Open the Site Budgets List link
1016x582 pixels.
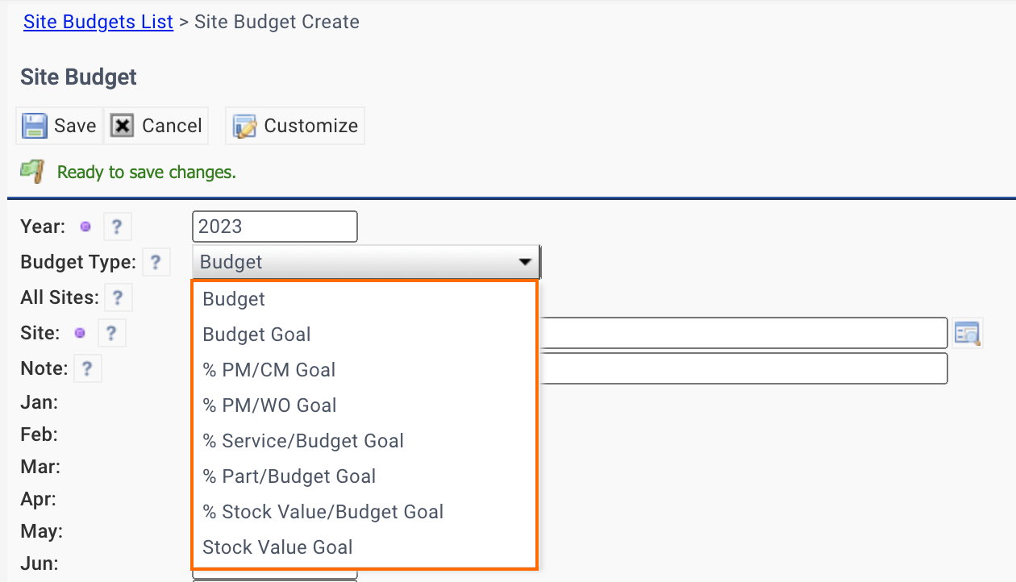coord(98,22)
